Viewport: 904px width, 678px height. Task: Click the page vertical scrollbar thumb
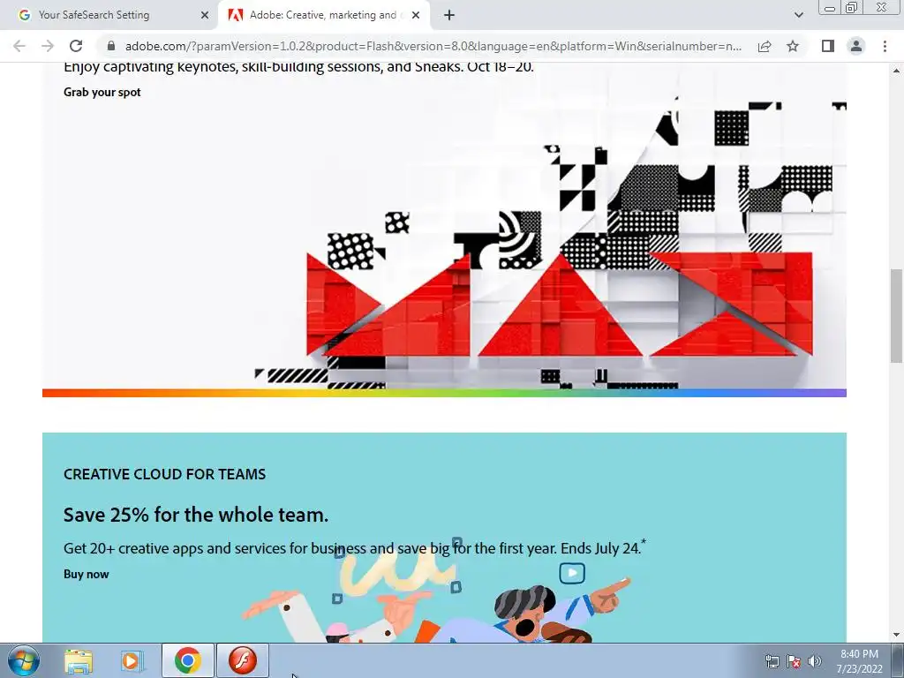[x=896, y=316]
